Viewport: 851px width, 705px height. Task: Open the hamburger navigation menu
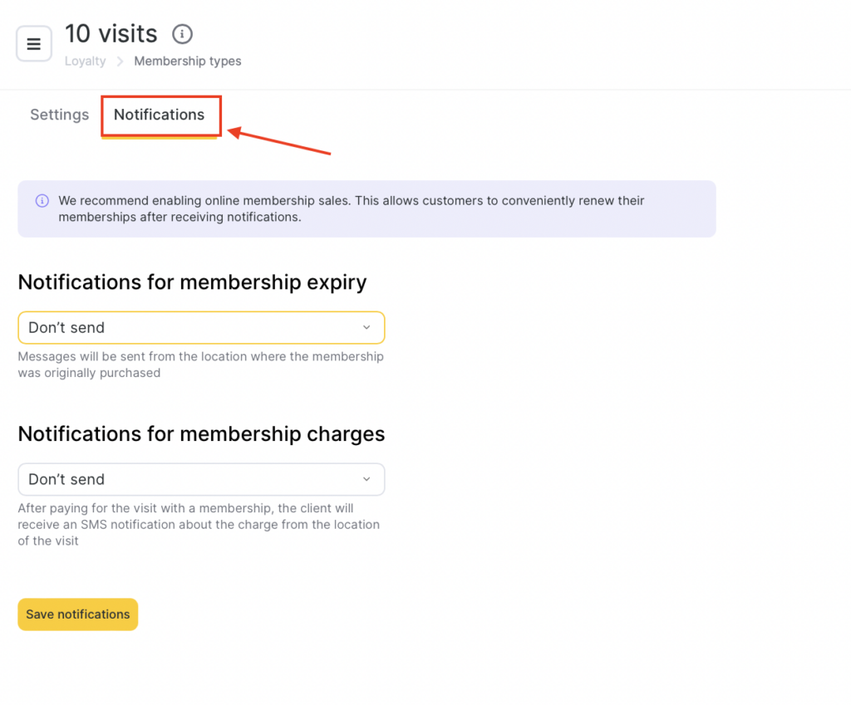(x=34, y=44)
